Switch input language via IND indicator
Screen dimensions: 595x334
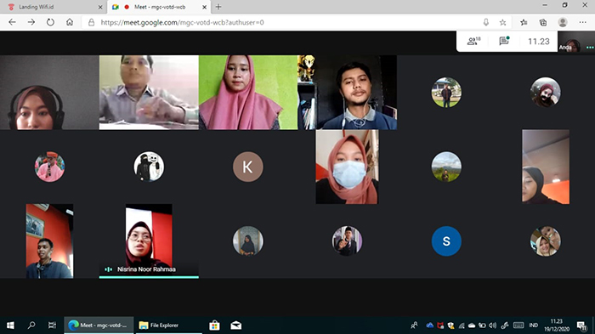534,326
